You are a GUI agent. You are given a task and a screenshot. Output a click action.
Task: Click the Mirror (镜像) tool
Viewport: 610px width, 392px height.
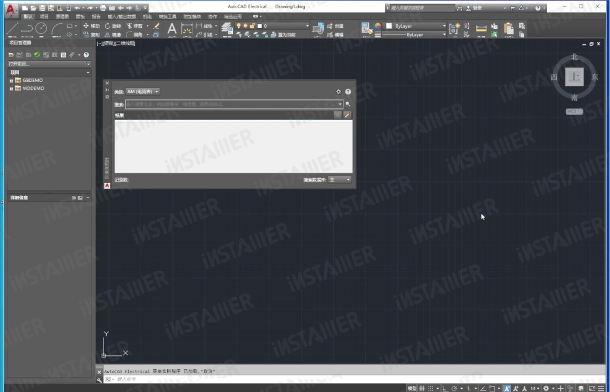coord(113,34)
